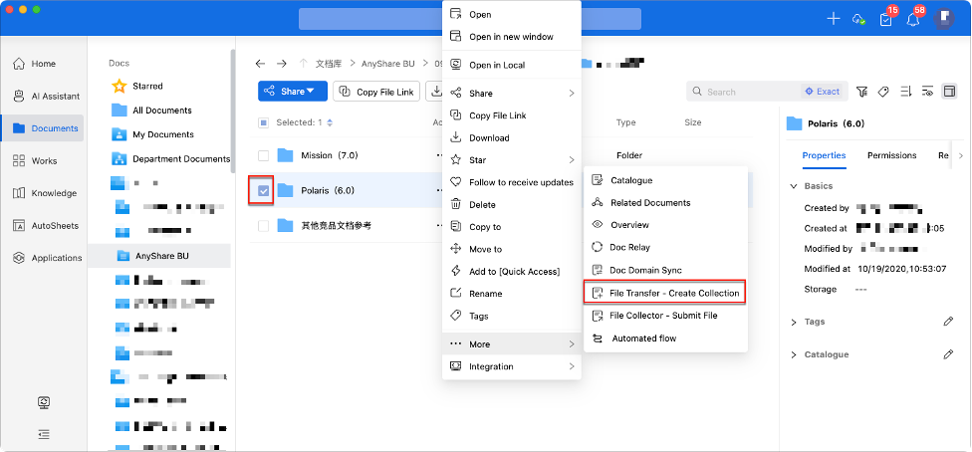Switch to the Permissions tab

click(x=891, y=155)
